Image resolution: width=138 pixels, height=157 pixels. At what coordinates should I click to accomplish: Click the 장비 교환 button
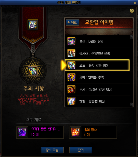click(x=52, y=150)
